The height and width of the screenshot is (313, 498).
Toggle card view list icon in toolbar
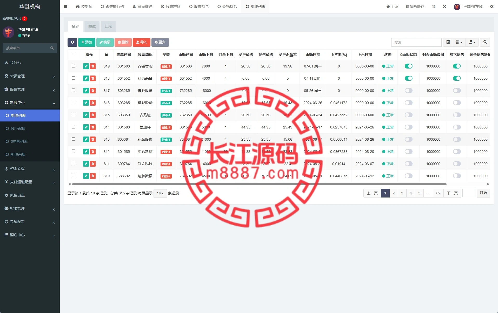point(448,42)
